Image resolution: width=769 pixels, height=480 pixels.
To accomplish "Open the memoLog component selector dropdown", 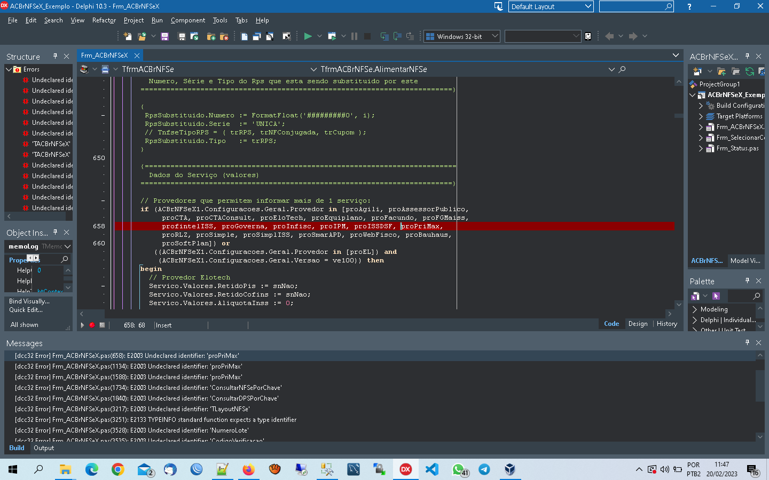I will pos(67,246).
